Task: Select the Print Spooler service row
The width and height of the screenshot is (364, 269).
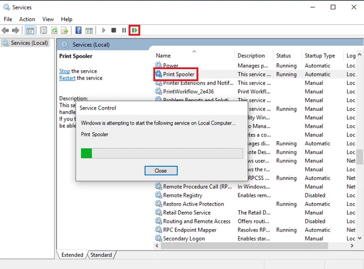Action: pyautogui.click(x=255, y=74)
